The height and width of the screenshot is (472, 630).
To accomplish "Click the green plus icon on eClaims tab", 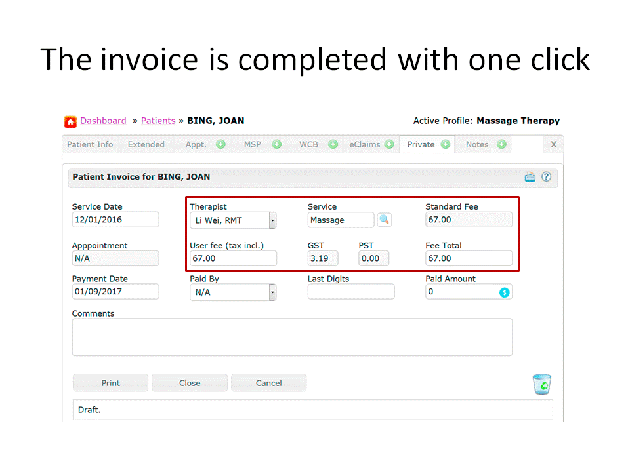I will 390,144.
